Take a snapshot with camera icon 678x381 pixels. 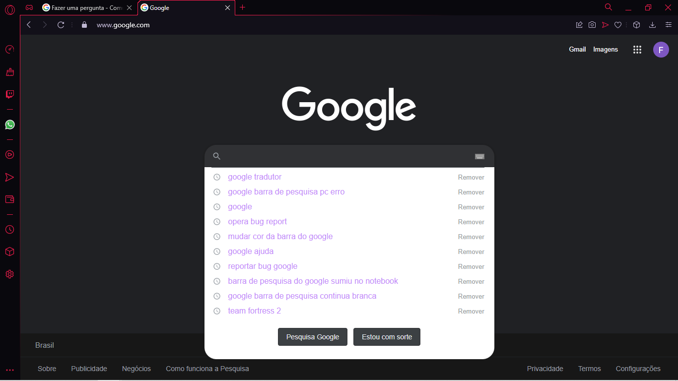tap(592, 25)
